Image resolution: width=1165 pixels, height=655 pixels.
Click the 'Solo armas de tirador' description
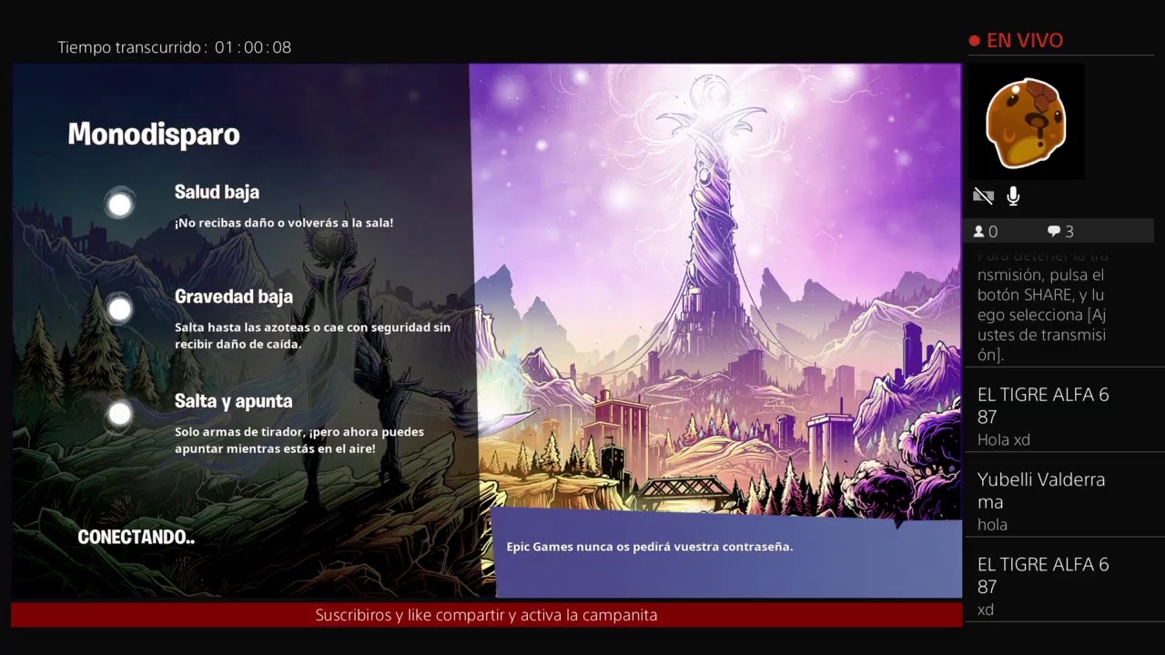tap(299, 440)
